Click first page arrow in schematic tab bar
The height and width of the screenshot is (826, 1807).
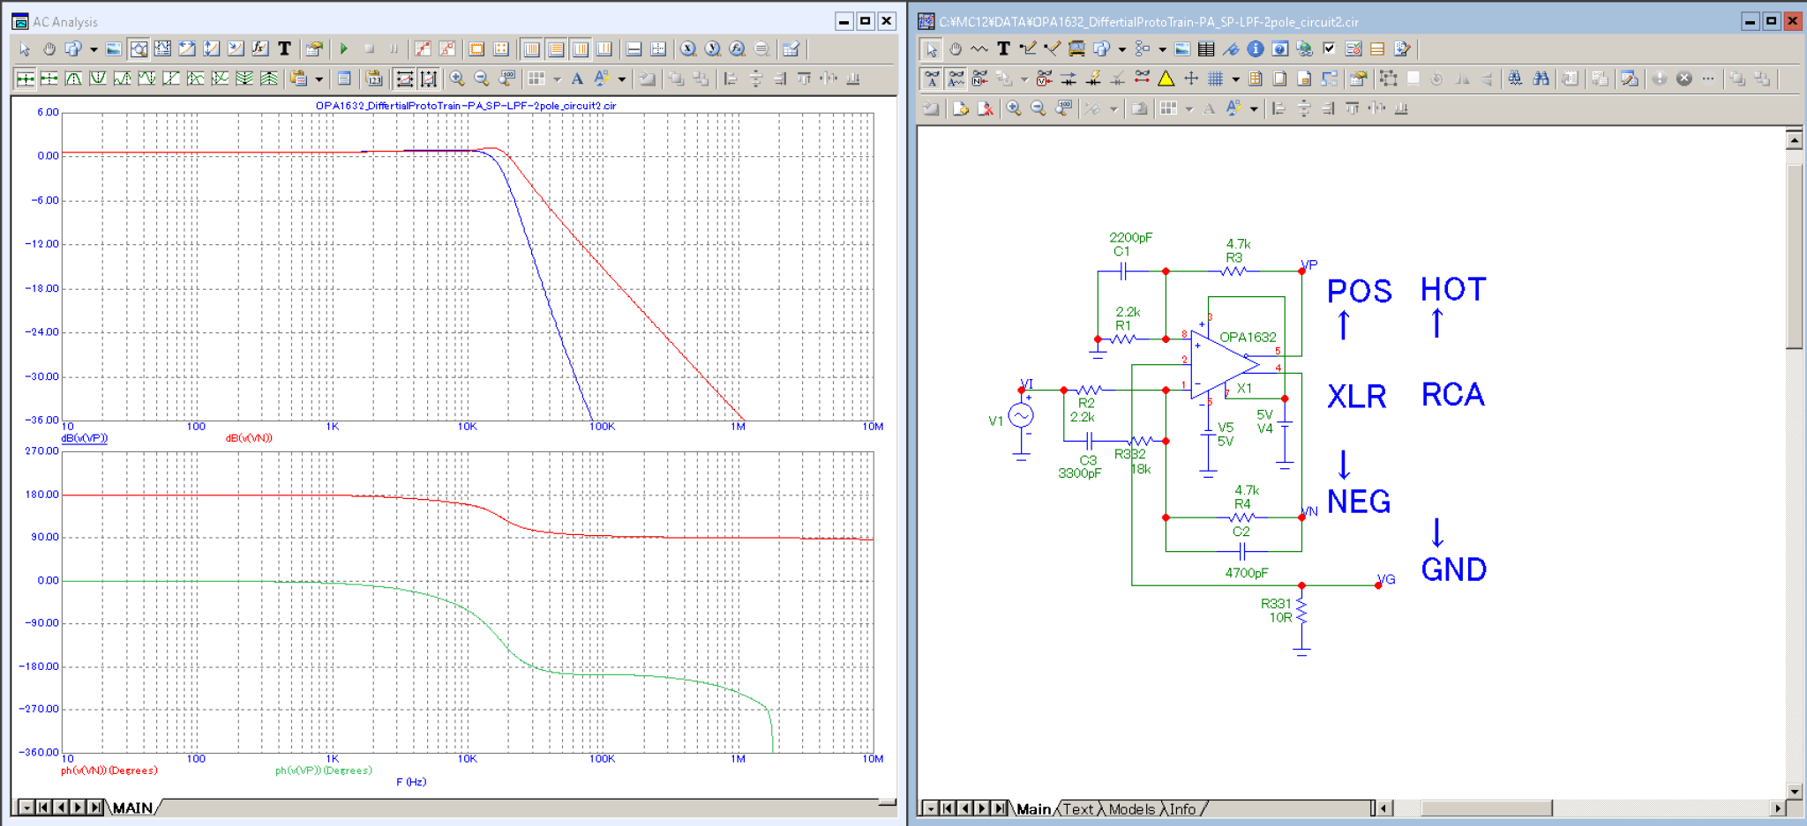(948, 808)
